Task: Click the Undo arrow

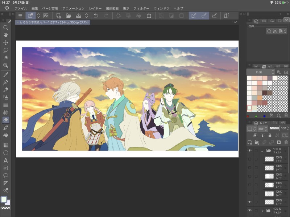Action: coord(96,16)
